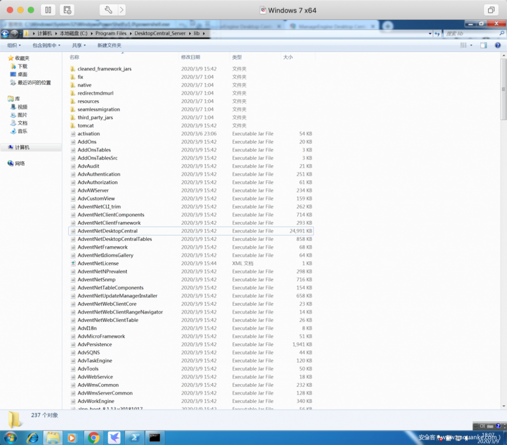Toggle the preview pane button
Screen dimensions: 507x445
point(483,45)
